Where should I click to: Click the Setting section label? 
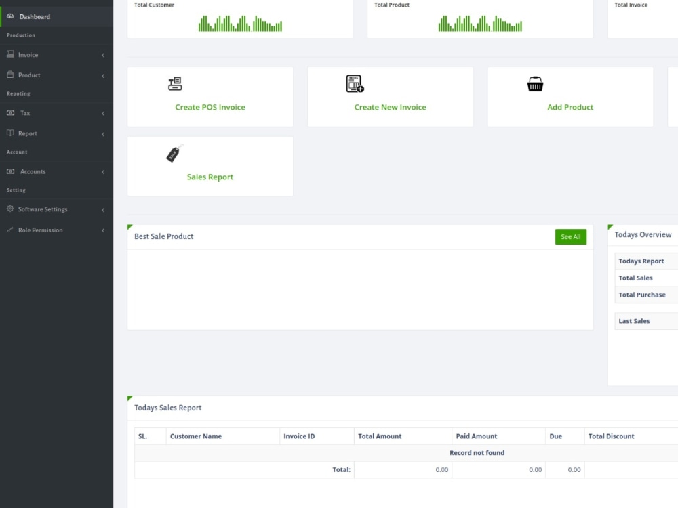[16, 190]
